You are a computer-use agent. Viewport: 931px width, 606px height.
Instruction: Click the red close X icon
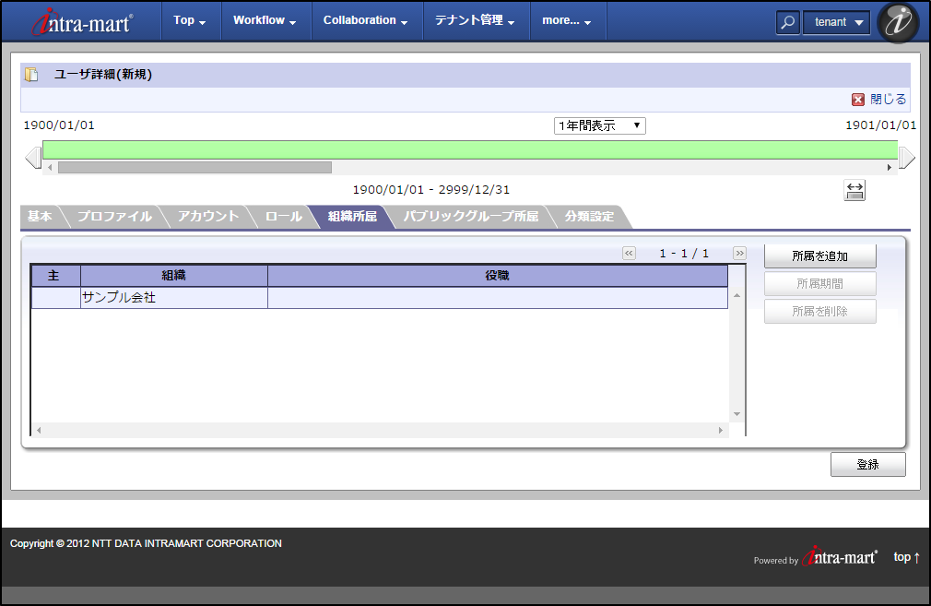[x=858, y=100]
